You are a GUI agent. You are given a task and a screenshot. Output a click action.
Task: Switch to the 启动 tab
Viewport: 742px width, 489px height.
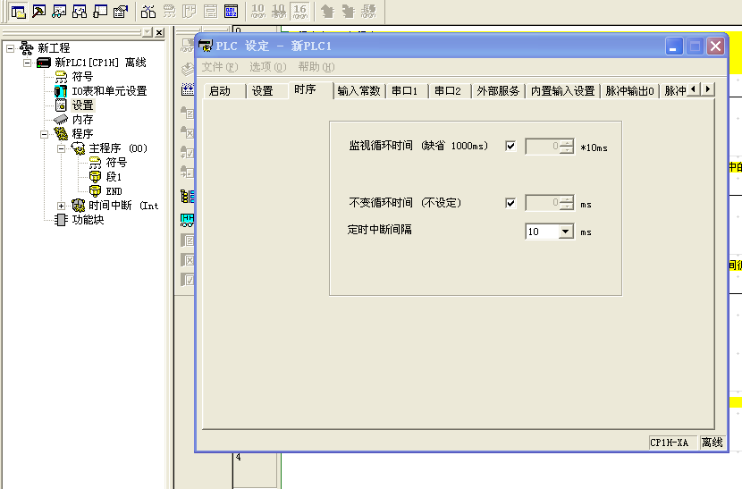[x=219, y=91]
